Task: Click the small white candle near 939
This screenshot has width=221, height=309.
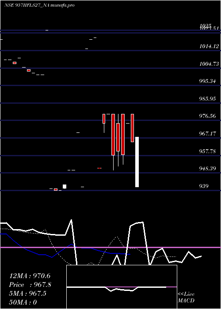Action: 65,186
